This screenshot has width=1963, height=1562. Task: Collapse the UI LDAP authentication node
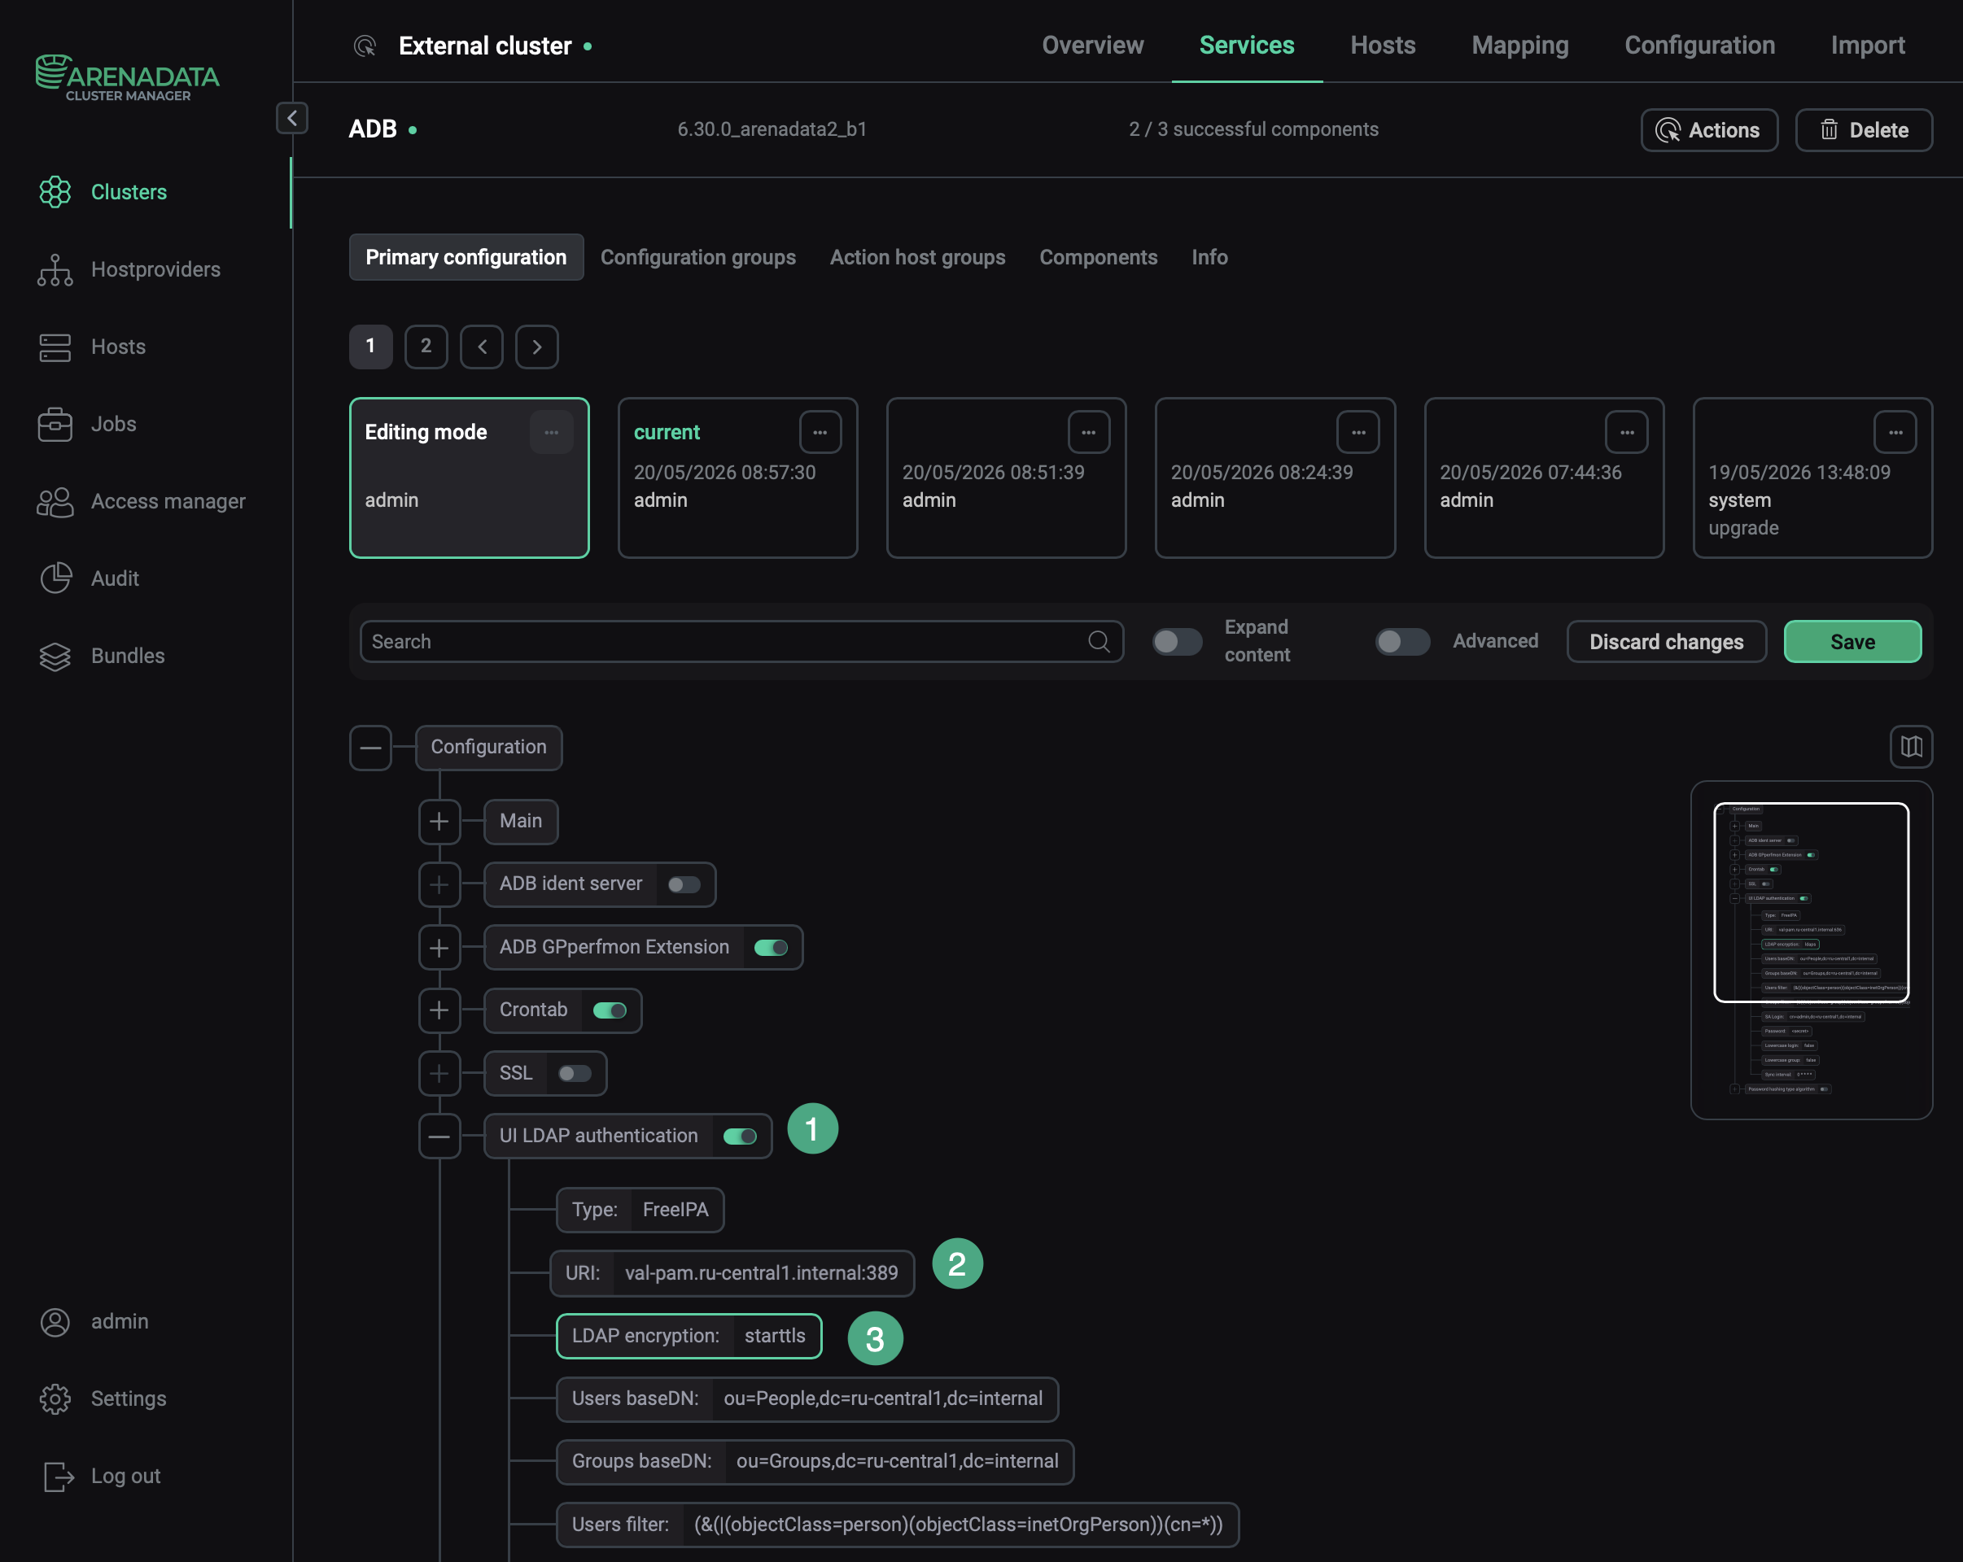tap(439, 1136)
